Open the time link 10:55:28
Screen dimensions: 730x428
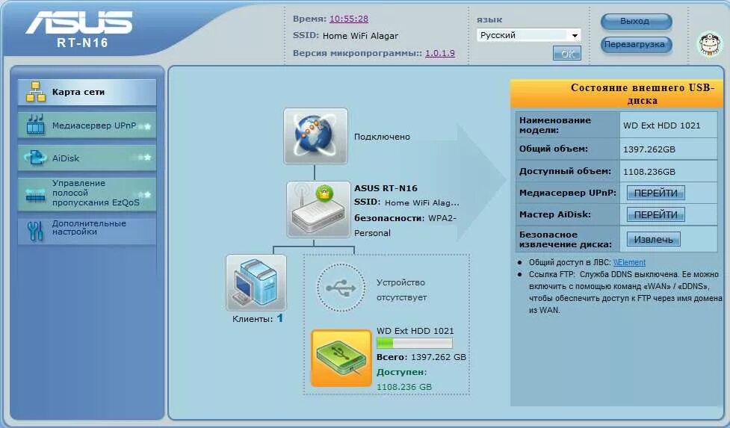pyautogui.click(x=349, y=19)
